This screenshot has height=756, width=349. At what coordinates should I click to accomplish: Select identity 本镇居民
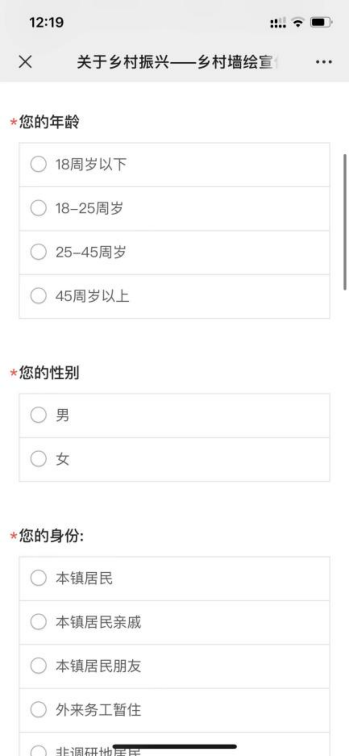point(38,578)
